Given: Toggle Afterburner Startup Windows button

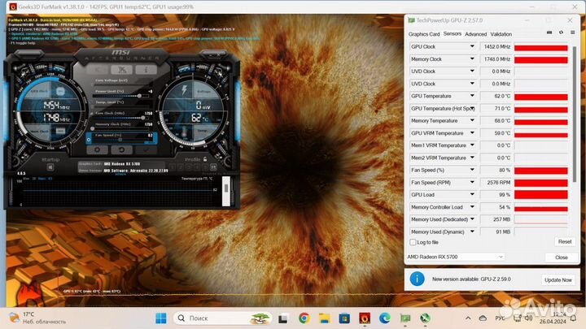Looking at the screenshot, I should (x=50, y=167).
